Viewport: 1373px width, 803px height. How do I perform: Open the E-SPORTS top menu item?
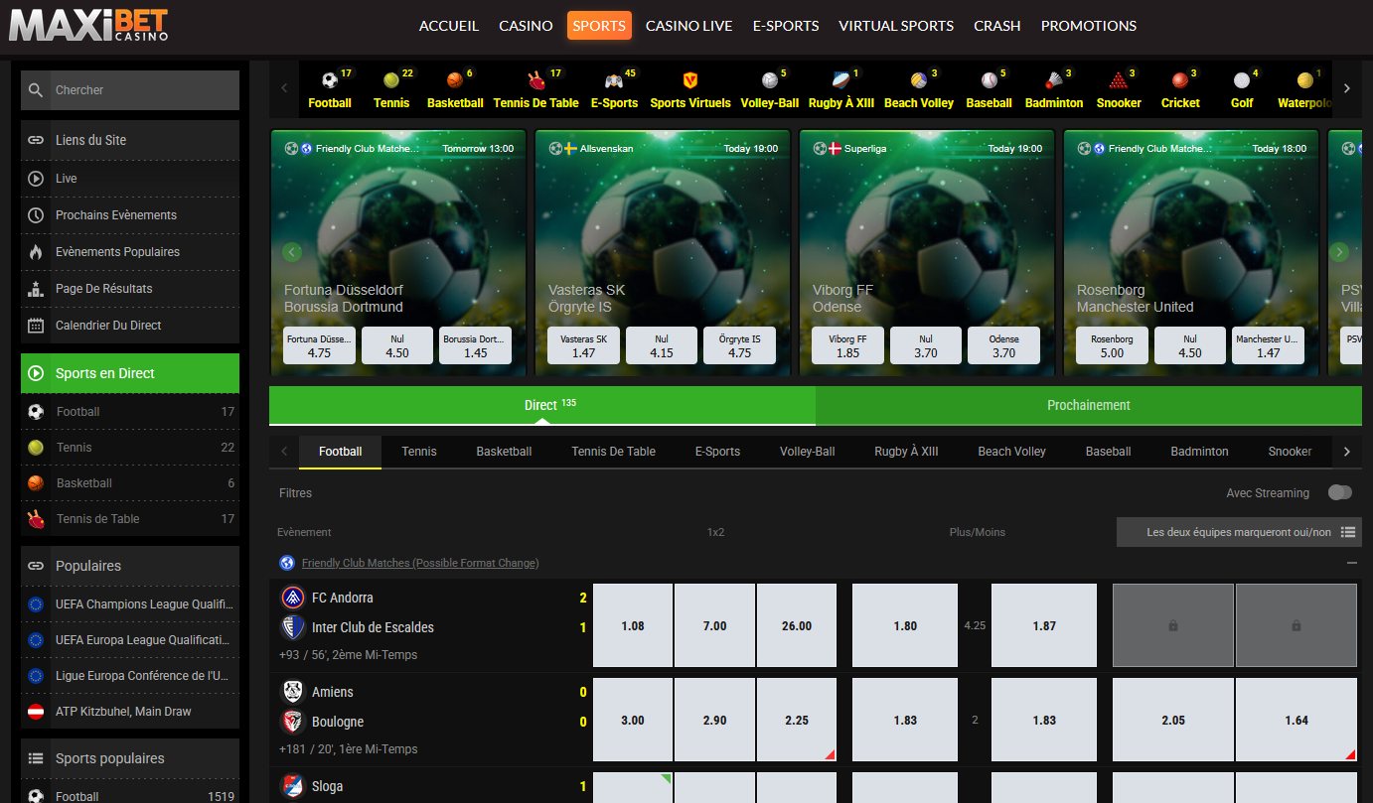[x=786, y=26]
